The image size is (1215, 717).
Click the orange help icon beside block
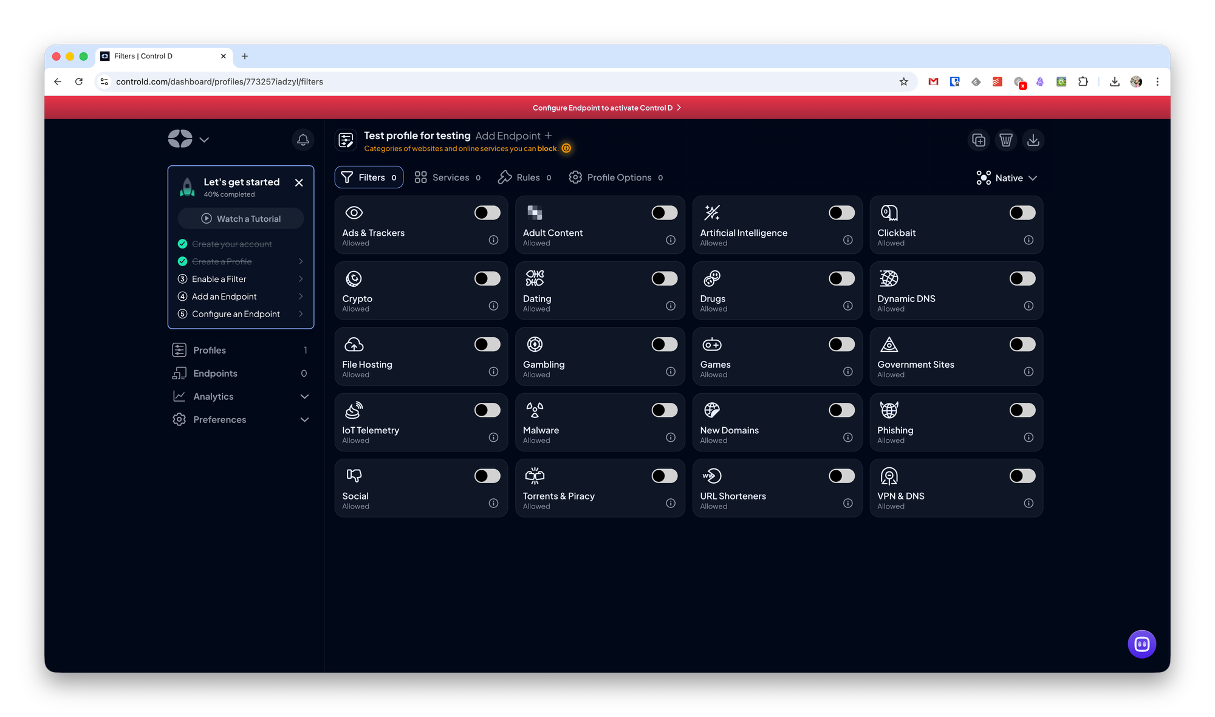(x=566, y=148)
